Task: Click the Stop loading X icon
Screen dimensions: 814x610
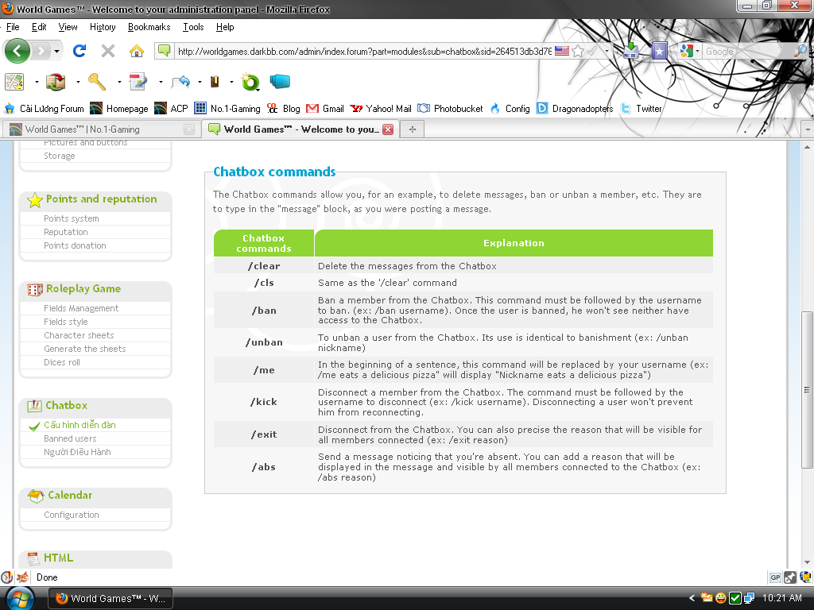Action: [x=107, y=51]
